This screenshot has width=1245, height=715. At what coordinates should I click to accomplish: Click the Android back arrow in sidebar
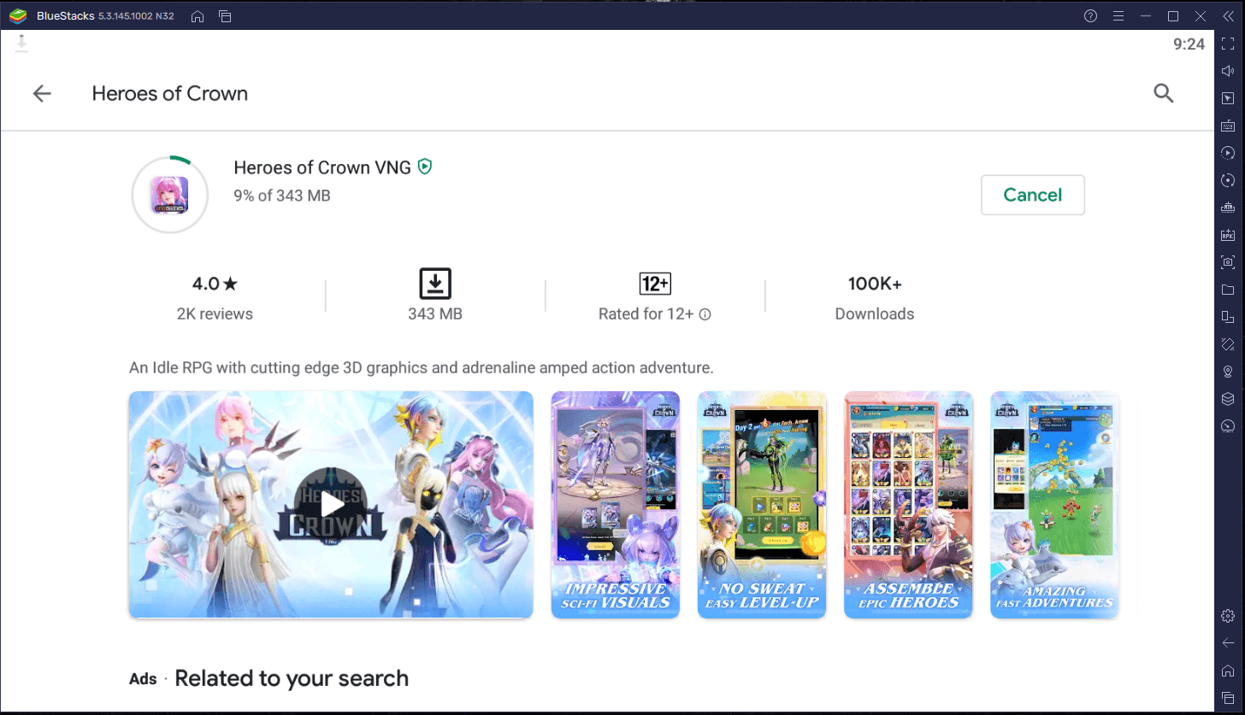point(1228,643)
